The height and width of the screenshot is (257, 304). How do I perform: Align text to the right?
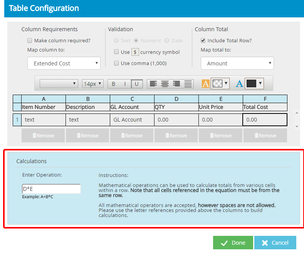point(176,84)
